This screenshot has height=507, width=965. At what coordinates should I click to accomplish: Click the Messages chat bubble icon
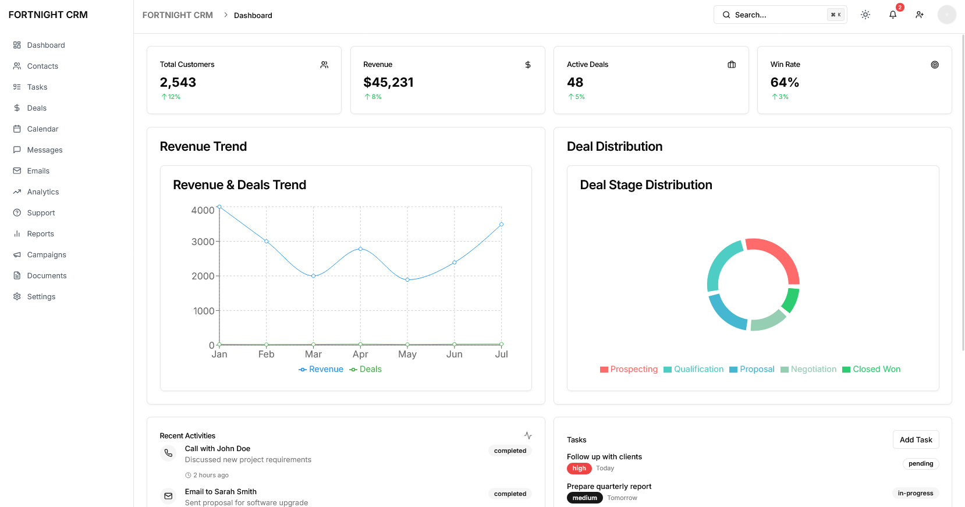click(17, 150)
